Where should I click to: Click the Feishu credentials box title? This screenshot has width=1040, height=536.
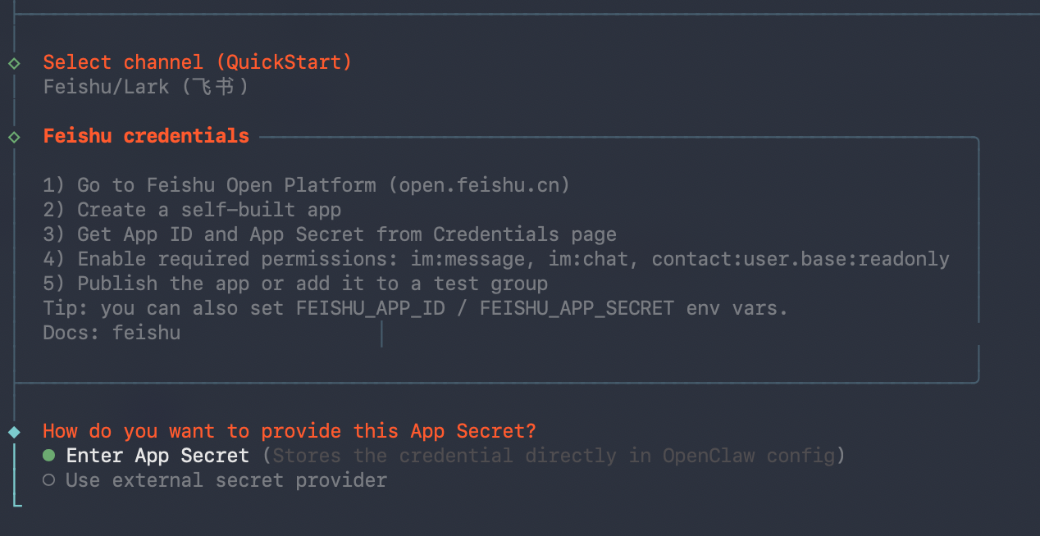146,136
